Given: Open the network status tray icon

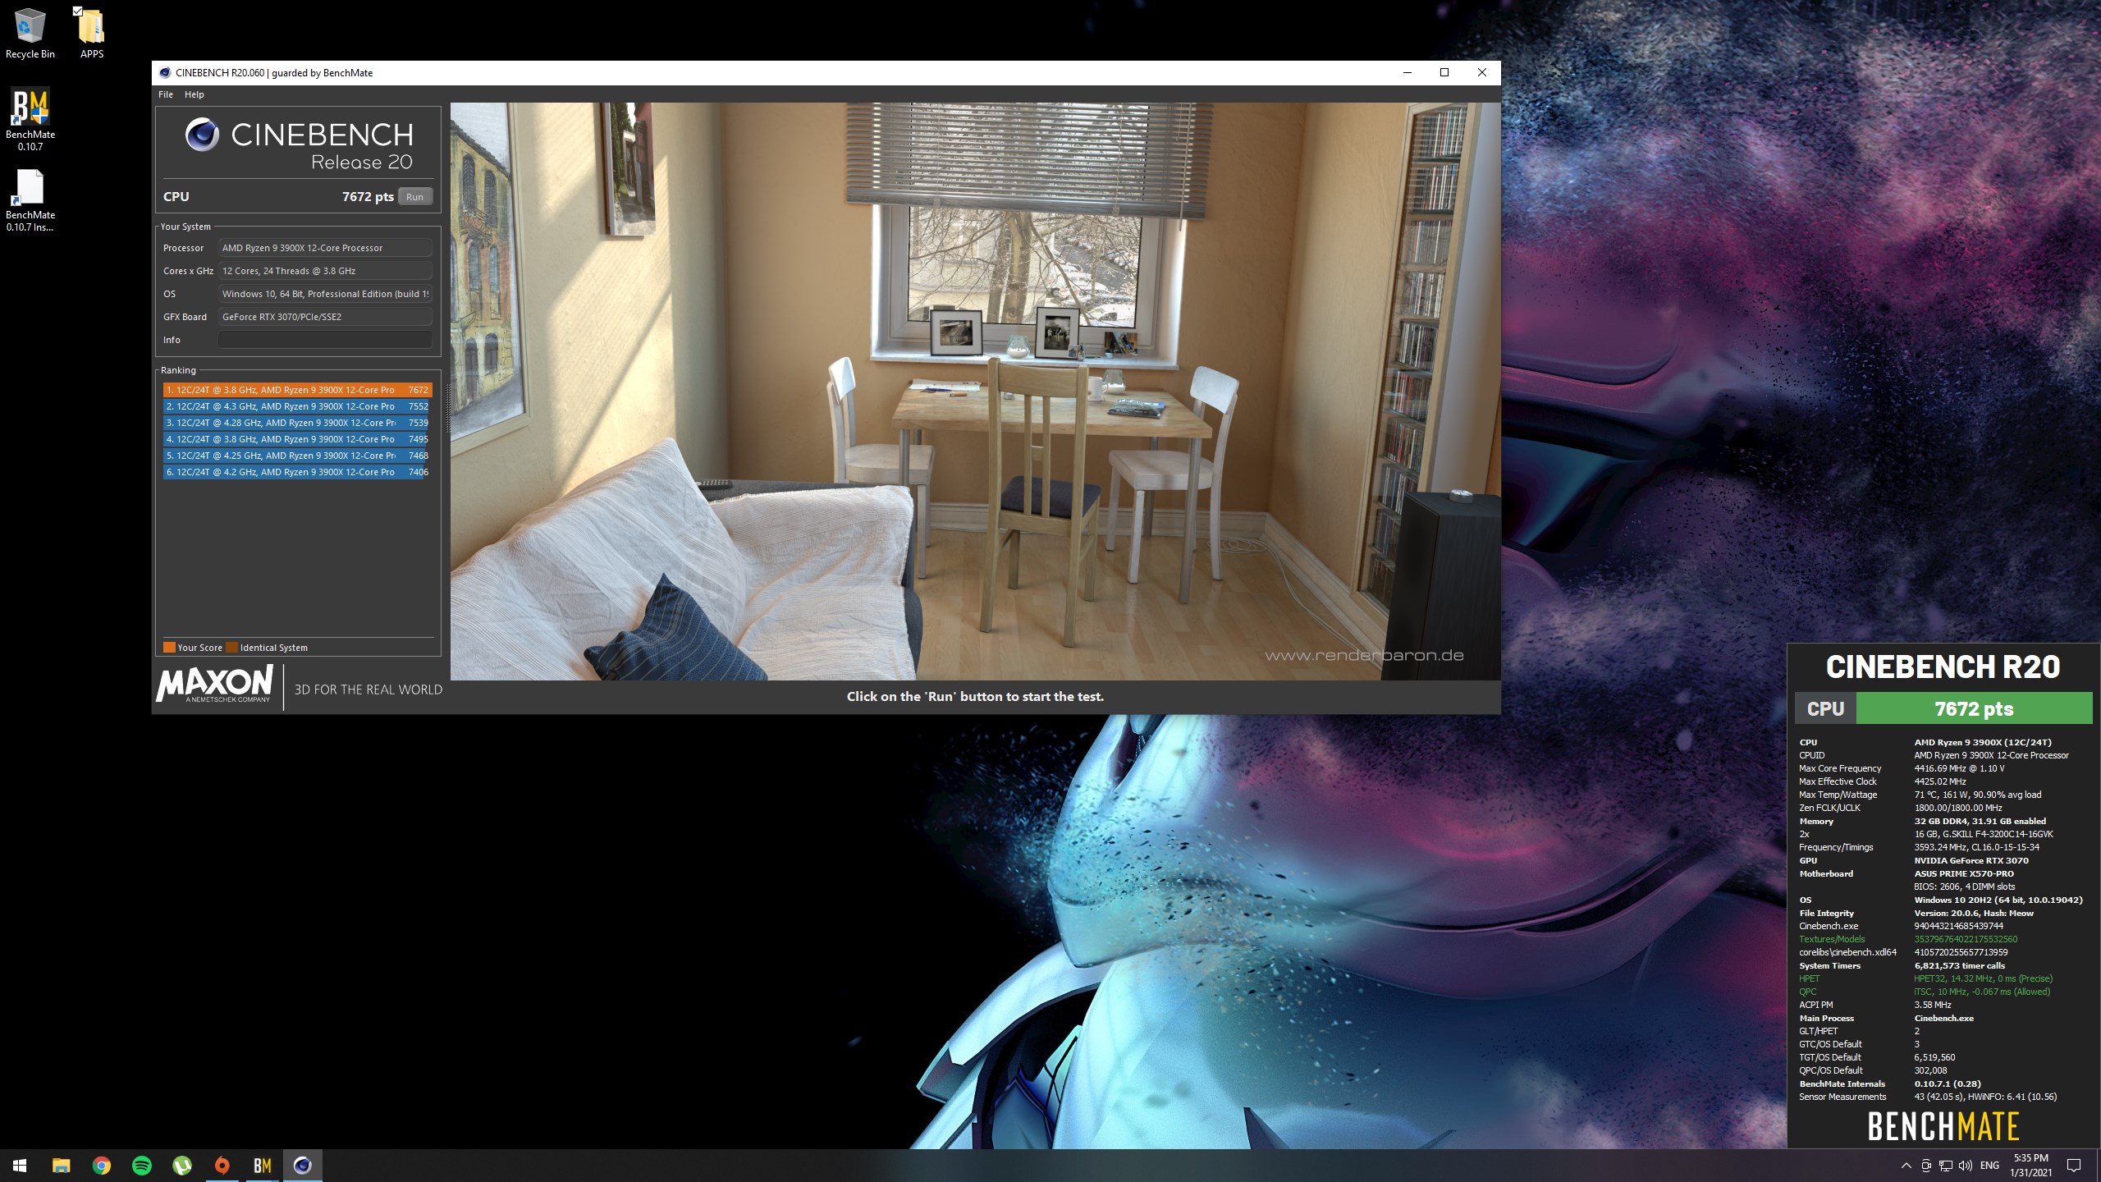Looking at the screenshot, I should tap(1946, 1166).
